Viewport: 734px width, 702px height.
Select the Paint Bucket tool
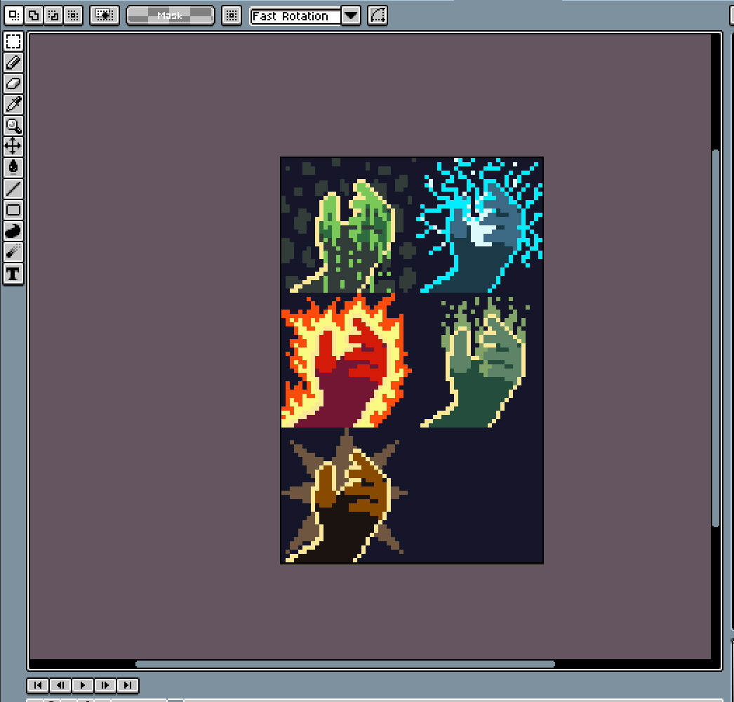tap(13, 168)
